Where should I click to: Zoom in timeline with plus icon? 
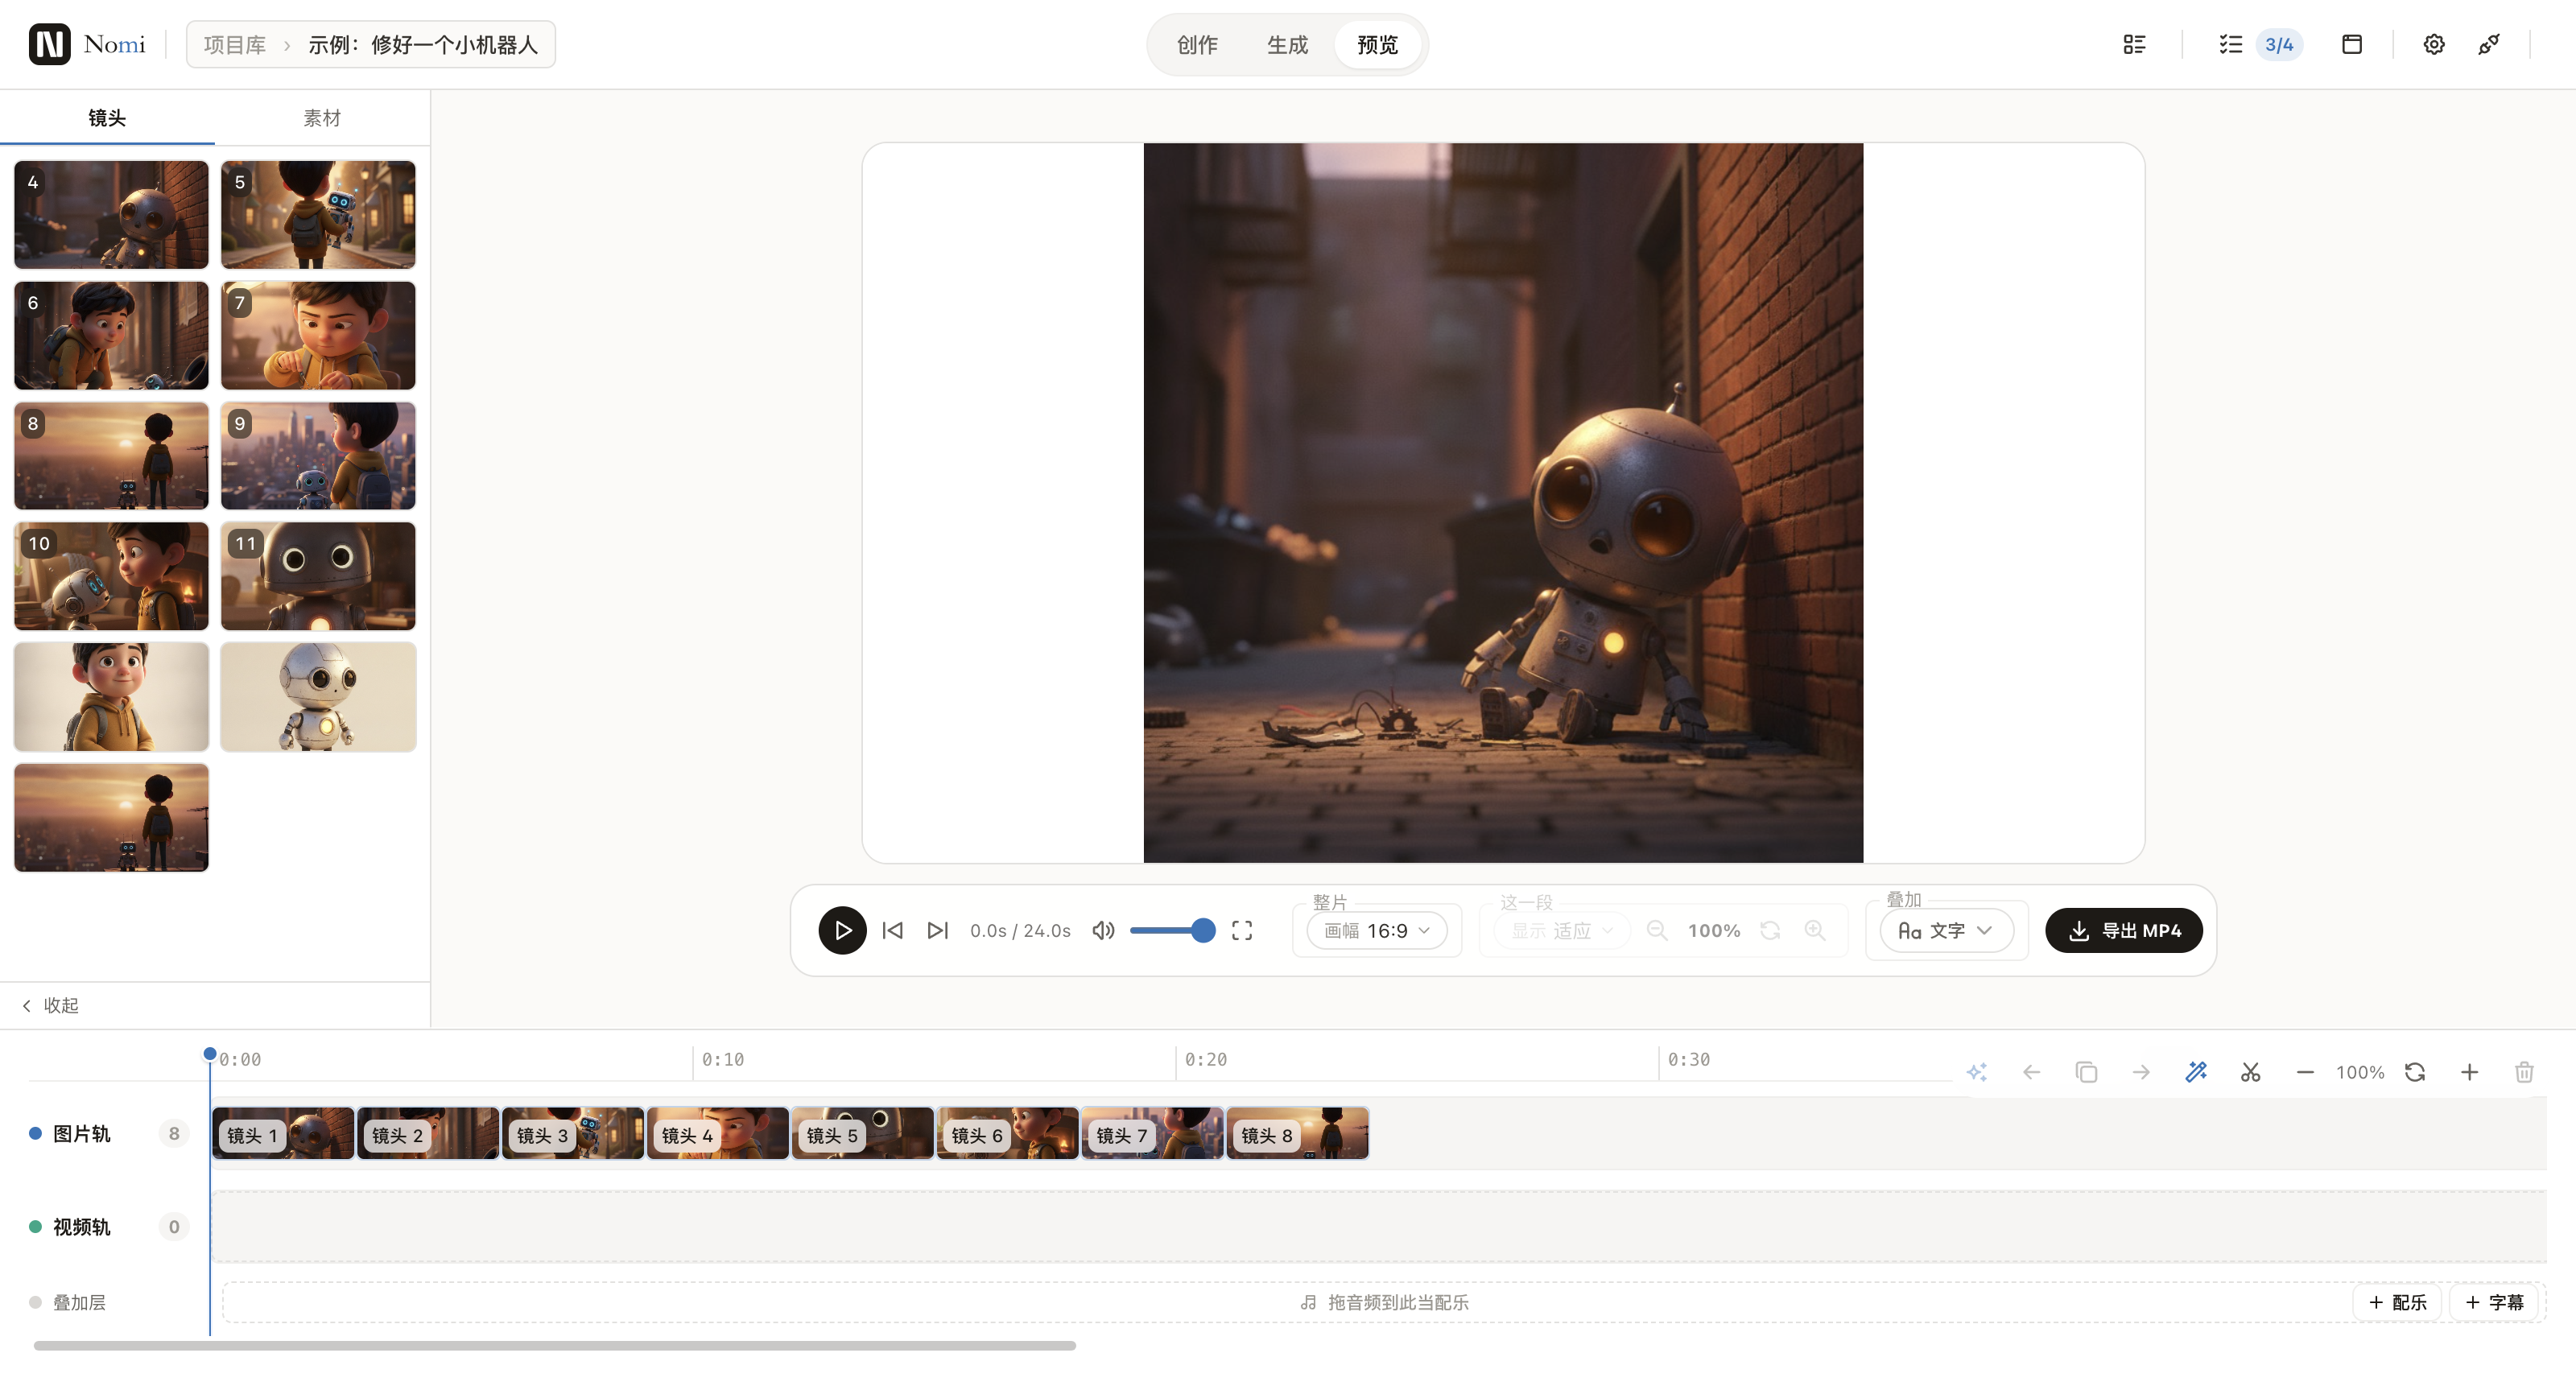(2470, 1072)
